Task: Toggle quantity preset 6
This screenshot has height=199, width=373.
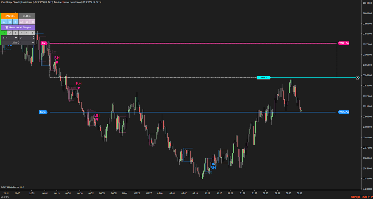Action: tap(32, 33)
